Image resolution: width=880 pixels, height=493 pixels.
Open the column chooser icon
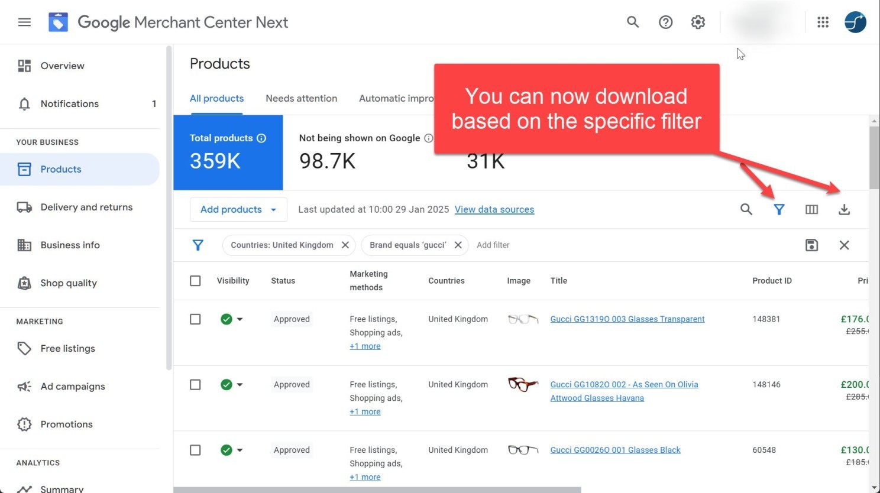(x=811, y=209)
